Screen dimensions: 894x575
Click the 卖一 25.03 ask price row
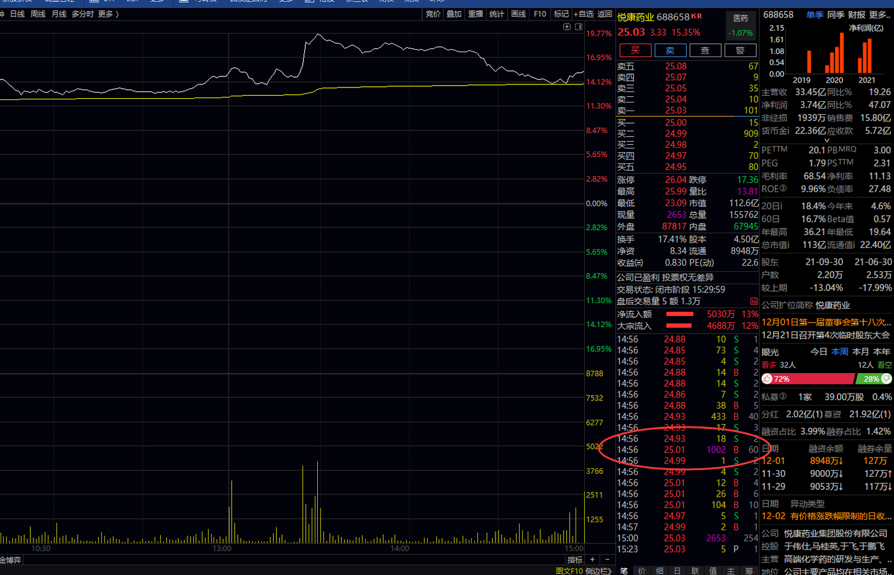pyautogui.click(x=687, y=111)
